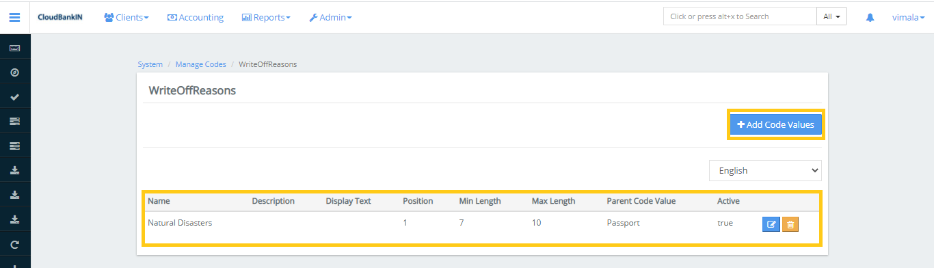This screenshot has width=934, height=268.
Task: Click the Active column header
Action: point(728,201)
